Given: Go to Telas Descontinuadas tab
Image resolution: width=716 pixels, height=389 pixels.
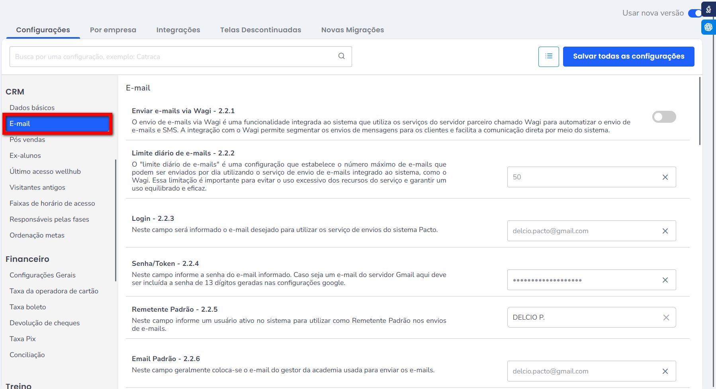Looking at the screenshot, I should point(260,30).
